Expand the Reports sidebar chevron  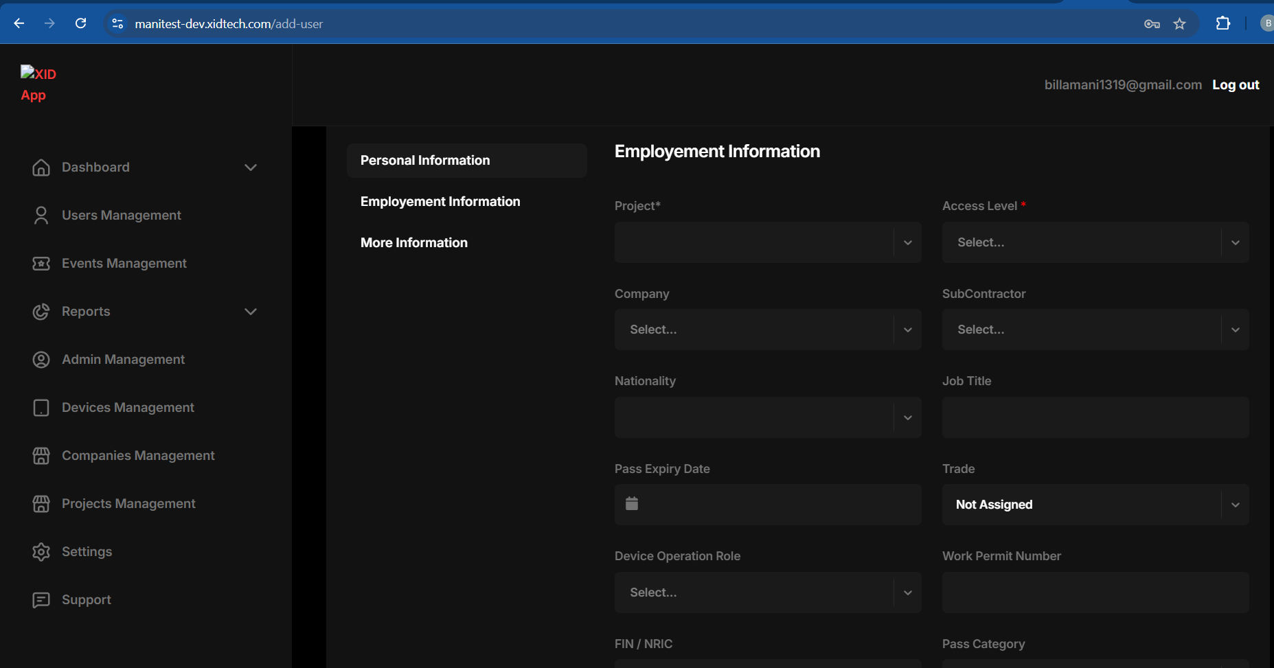(251, 312)
